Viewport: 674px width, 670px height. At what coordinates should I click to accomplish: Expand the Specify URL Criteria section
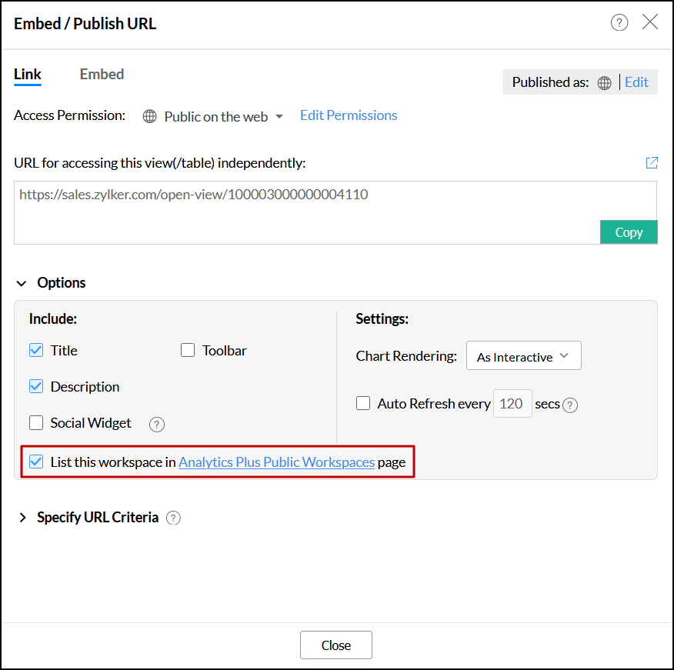pos(22,518)
